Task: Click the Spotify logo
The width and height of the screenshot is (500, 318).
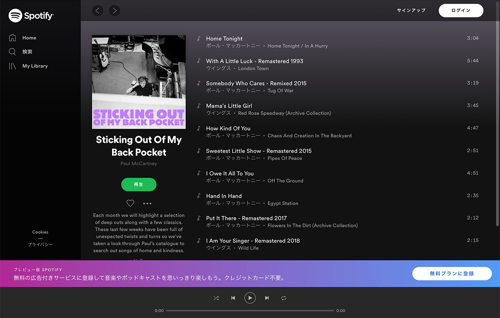Action: [x=31, y=16]
